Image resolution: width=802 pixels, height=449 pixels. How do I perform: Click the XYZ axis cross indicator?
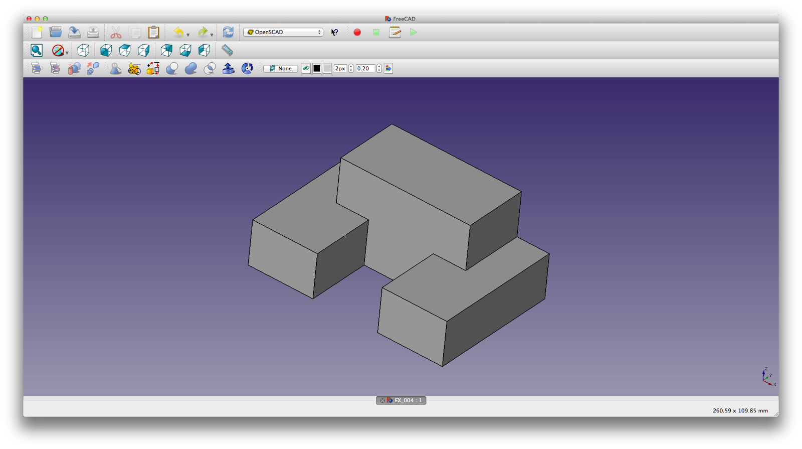click(x=768, y=377)
